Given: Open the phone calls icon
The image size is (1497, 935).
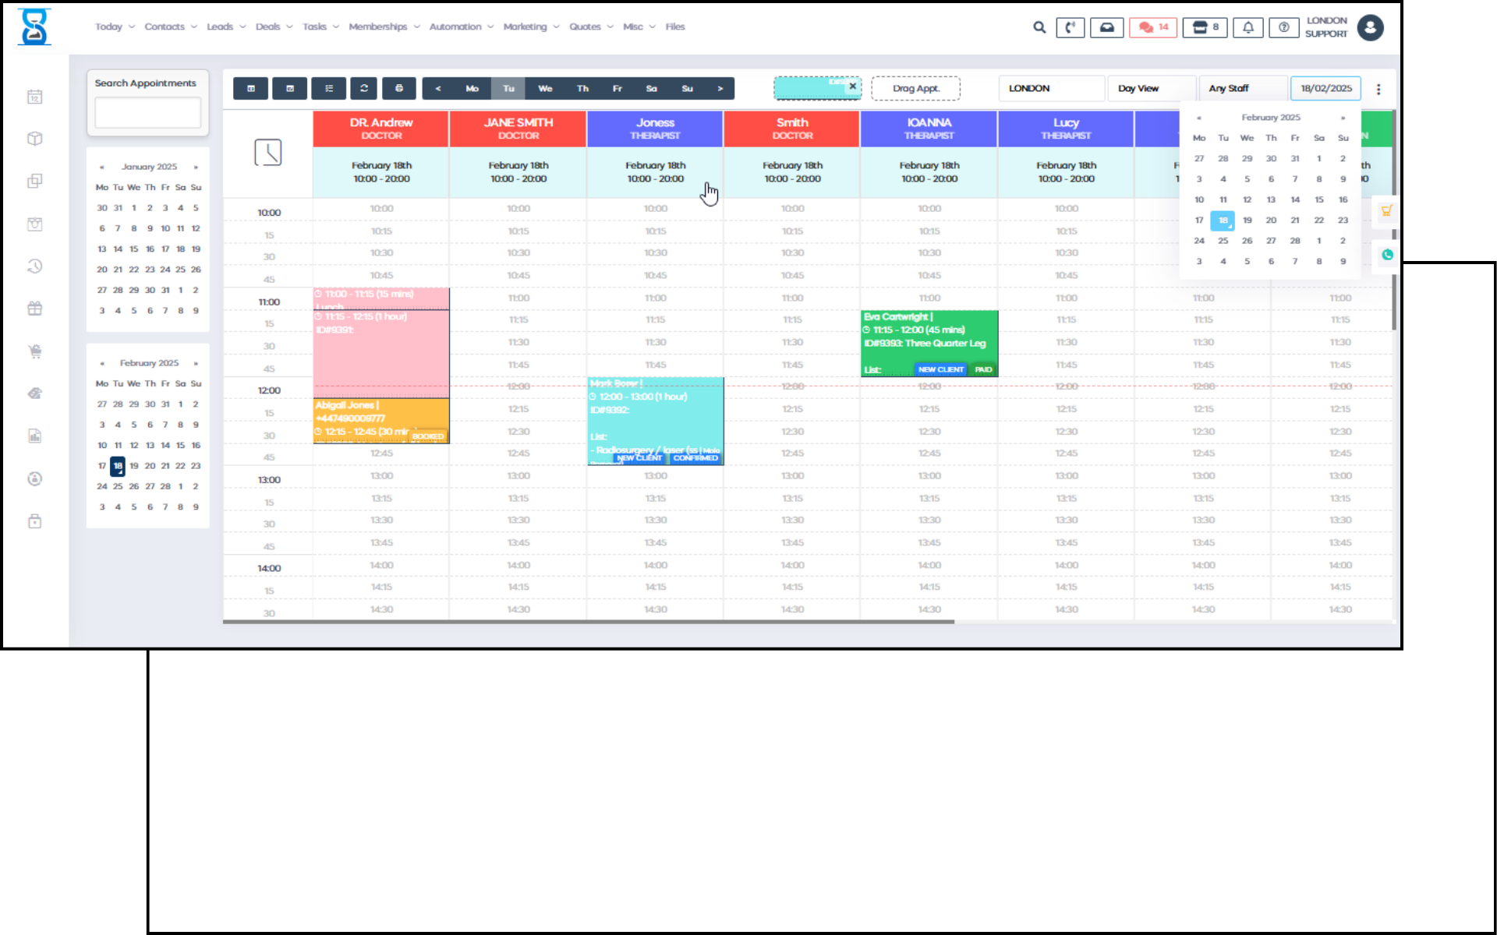Looking at the screenshot, I should click(1070, 27).
